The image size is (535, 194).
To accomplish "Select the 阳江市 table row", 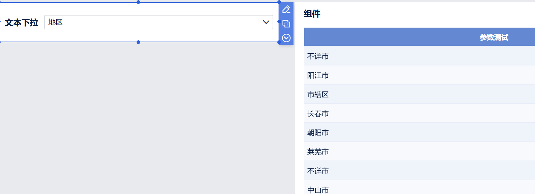I will click(420, 75).
